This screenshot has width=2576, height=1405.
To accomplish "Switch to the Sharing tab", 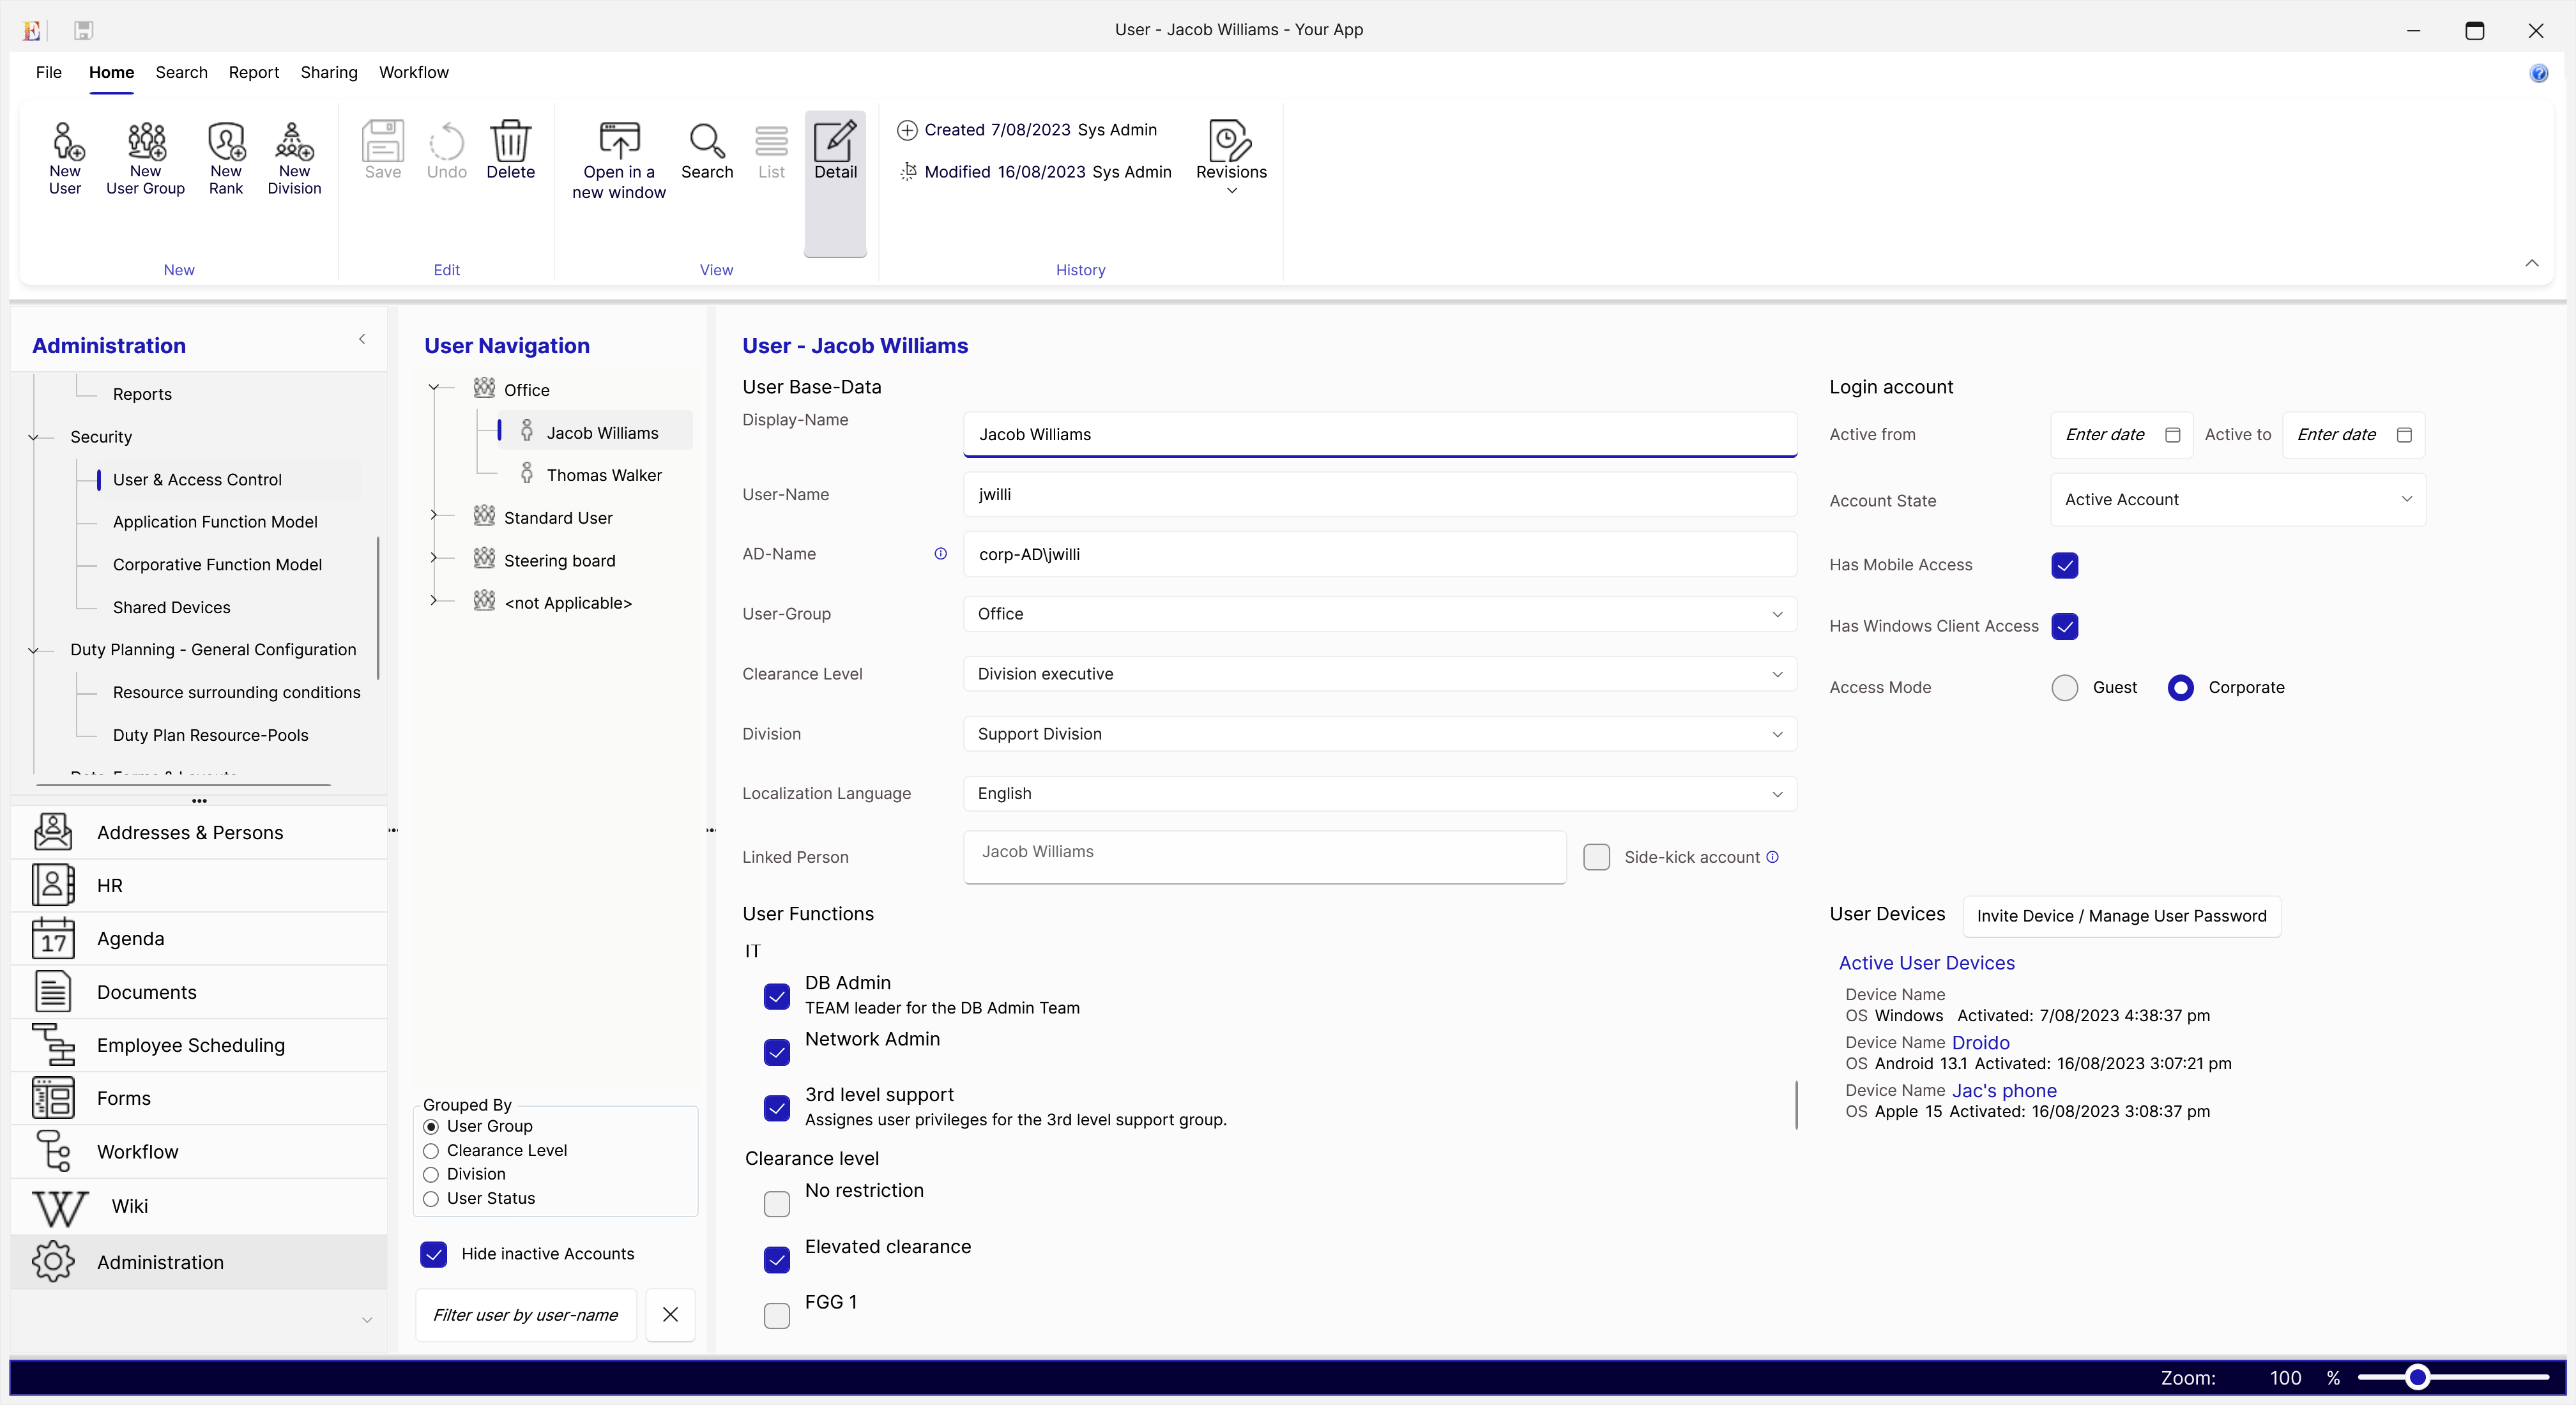I will (329, 72).
